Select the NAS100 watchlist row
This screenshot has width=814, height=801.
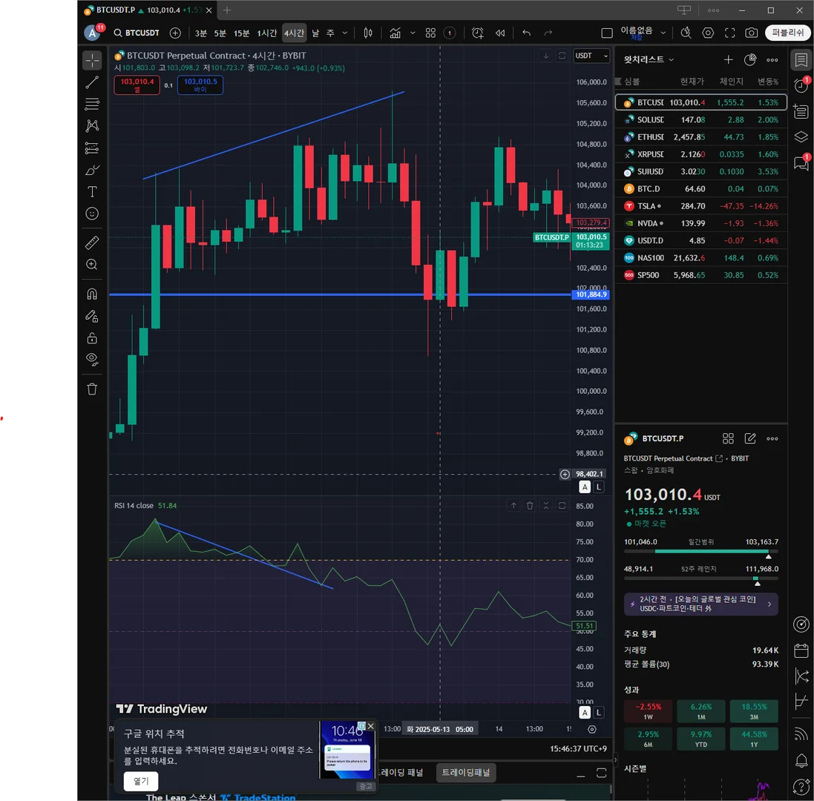pyautogui.click(x=700, y=258)
